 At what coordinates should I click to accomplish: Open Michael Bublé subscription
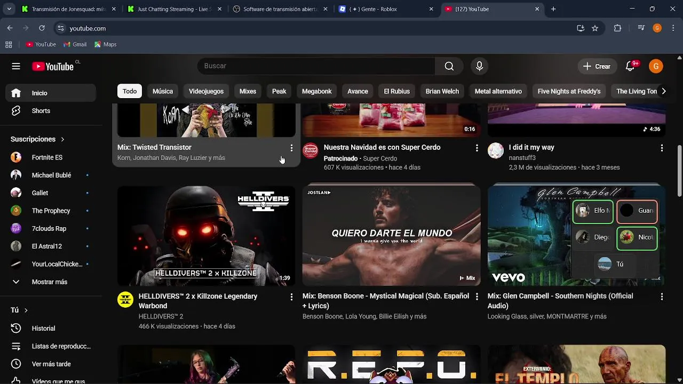click(51, 175)
